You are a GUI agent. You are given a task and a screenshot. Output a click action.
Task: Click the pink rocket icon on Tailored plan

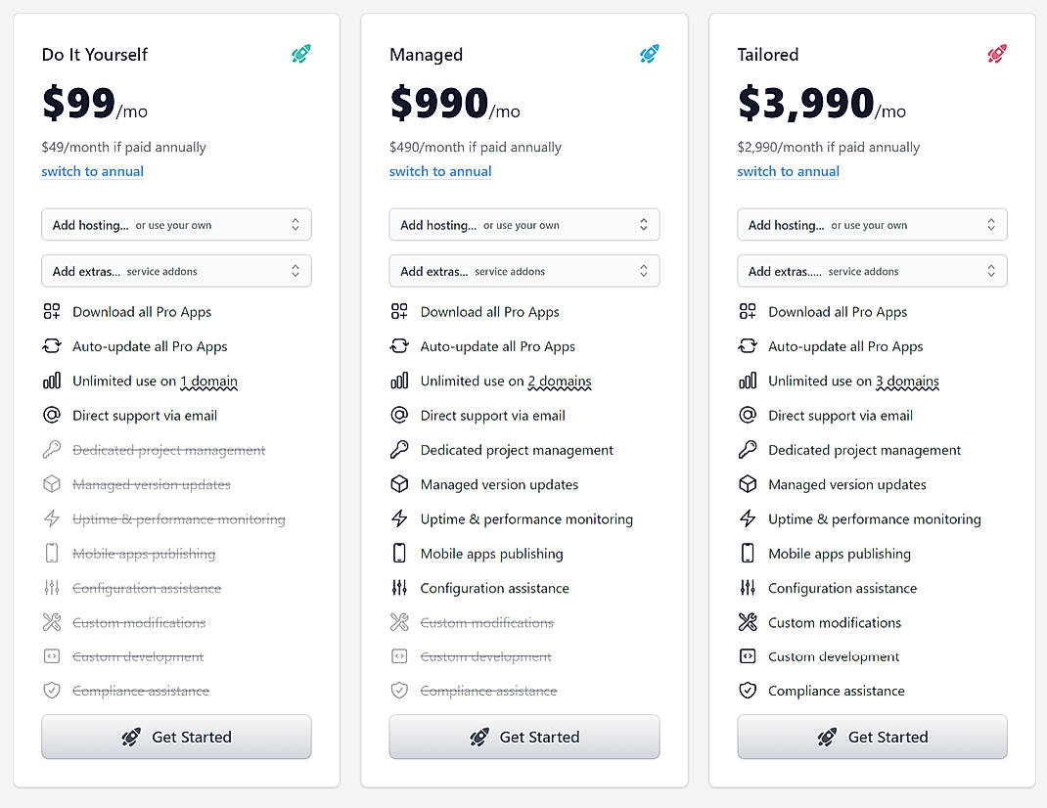click(996, 55)
